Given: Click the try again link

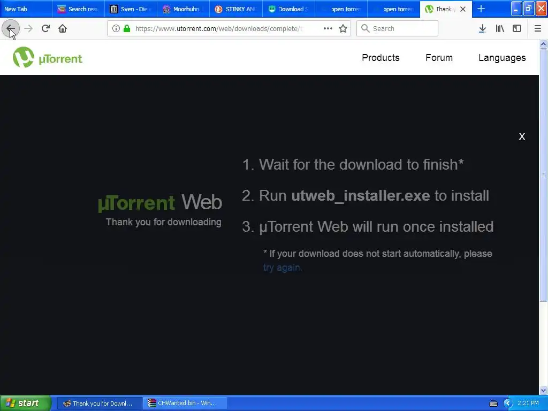Looking at the screenshot, I should (283, 268).
